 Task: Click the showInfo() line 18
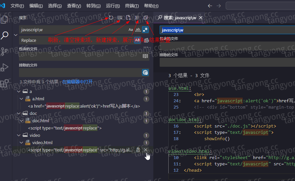click(x=217, y=138)
